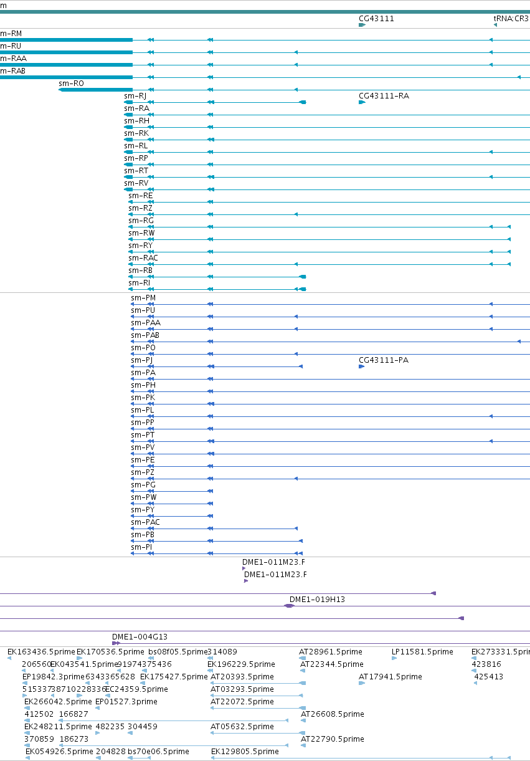Select the EK054926.5prime EST label
The height and width of the screenshot is (761, 530).
point(59,752)
